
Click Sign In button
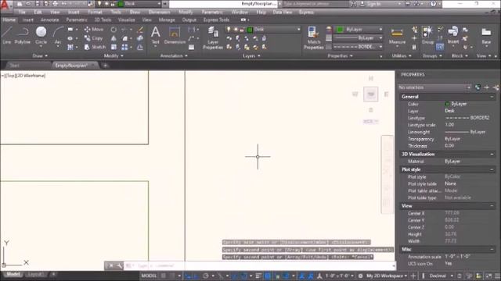click(374, 4)
